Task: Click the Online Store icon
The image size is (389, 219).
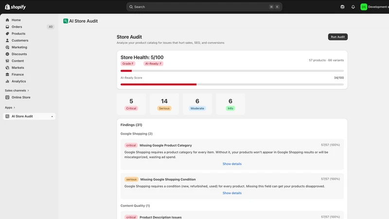Action: click(x=7, y=97)
